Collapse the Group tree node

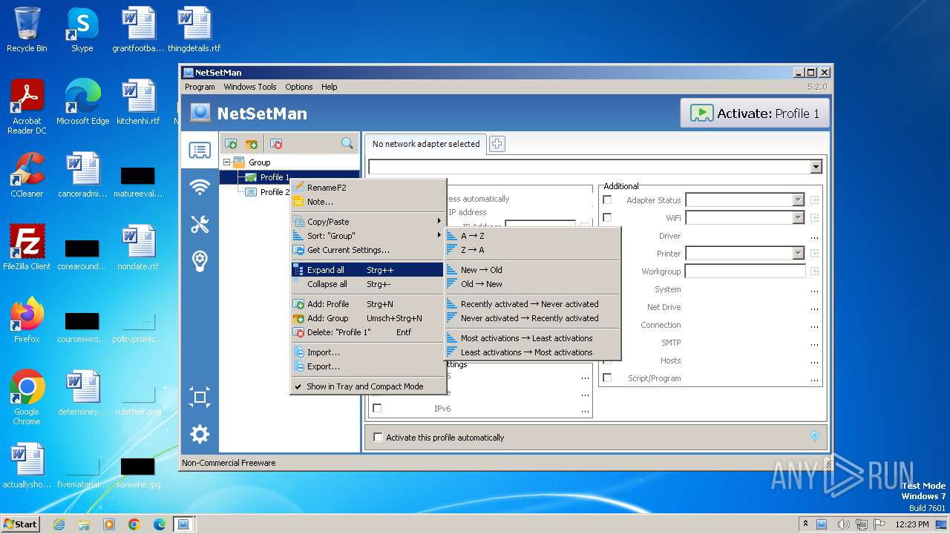click(227, 162)
